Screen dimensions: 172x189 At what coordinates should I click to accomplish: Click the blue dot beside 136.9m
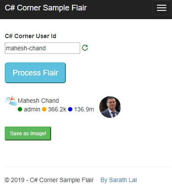[x=70, y=109]
